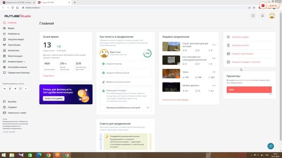Screen dimensions: 282x158
Task: Click the Комментарии sidebar icon
Action: 4,61
